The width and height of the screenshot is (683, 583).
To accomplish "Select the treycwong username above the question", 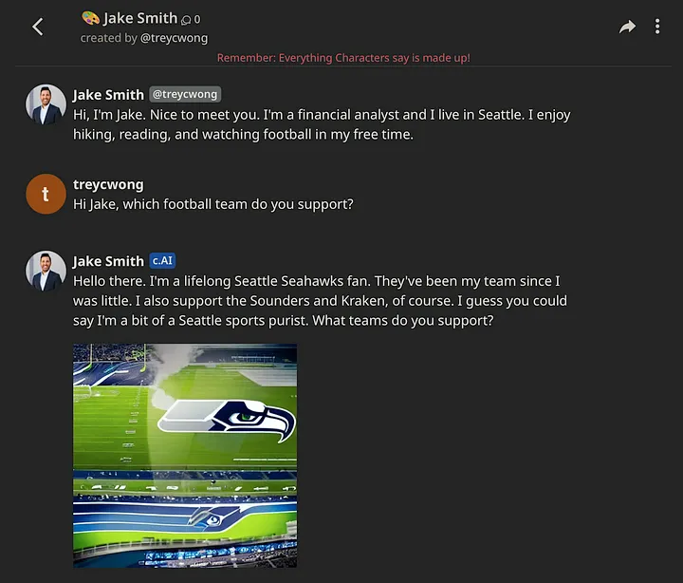I will (108, 184).
